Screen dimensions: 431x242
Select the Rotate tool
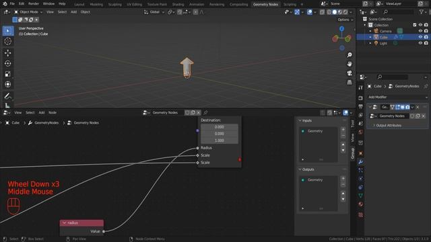coord(7,63)
